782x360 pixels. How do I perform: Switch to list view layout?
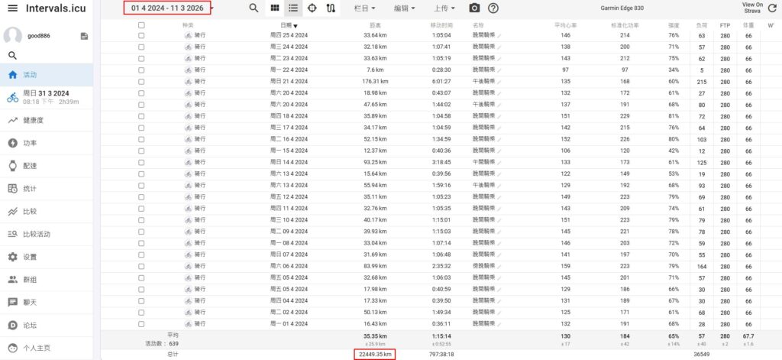(293, 8)
